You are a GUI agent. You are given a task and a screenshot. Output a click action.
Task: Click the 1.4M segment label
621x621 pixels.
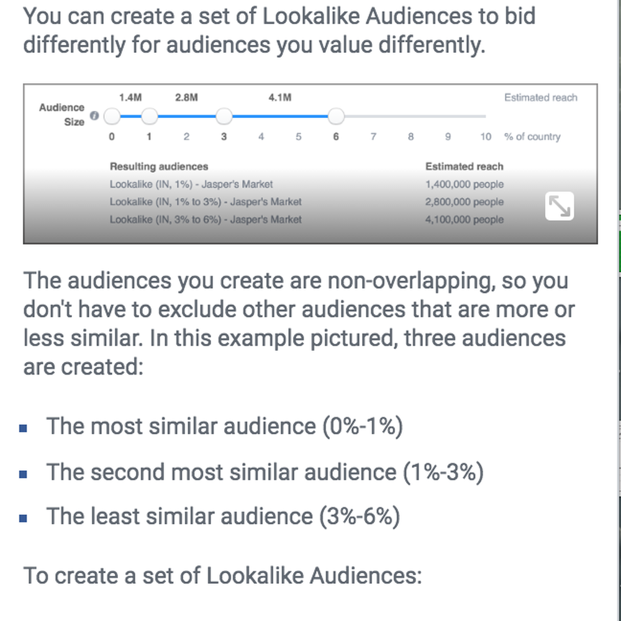coord(130,97)
